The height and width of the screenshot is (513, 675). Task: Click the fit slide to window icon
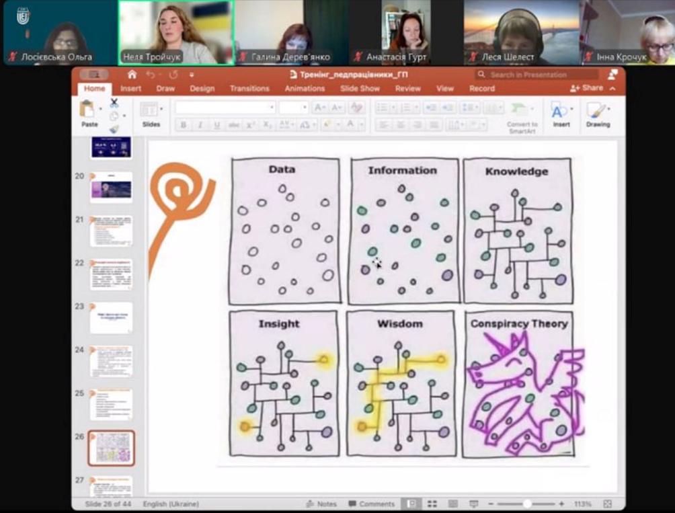click(607, 504)
